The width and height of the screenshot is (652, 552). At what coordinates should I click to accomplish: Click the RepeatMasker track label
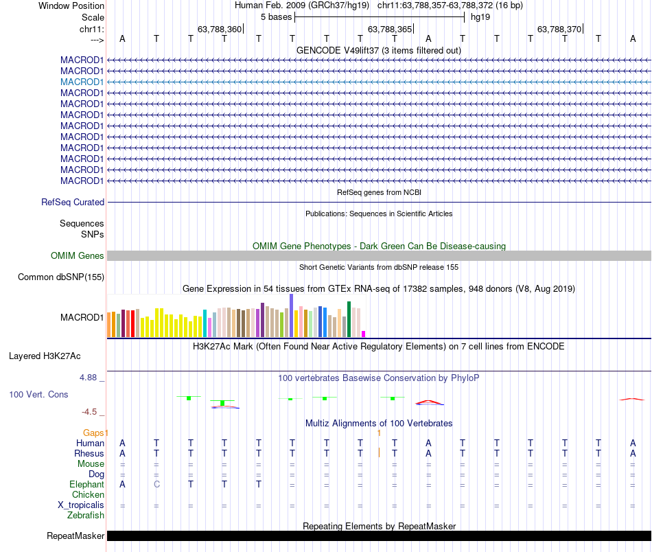click(x=75, y=536)
